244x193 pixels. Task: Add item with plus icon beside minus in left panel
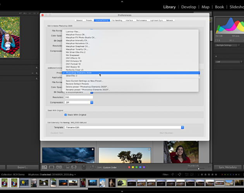tap(36, 73)
